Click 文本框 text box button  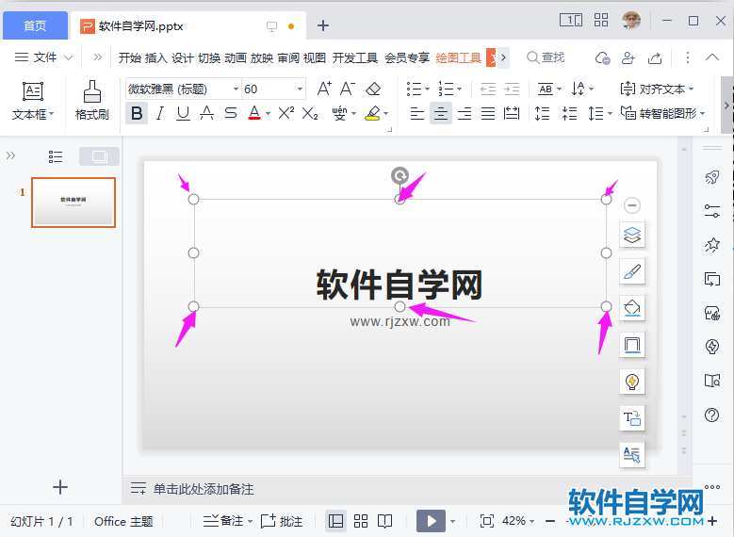pos(33,101)
